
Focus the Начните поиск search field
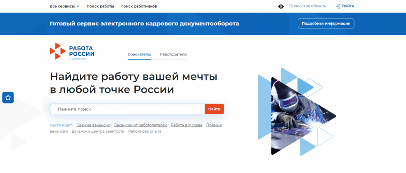pos(127,109)
